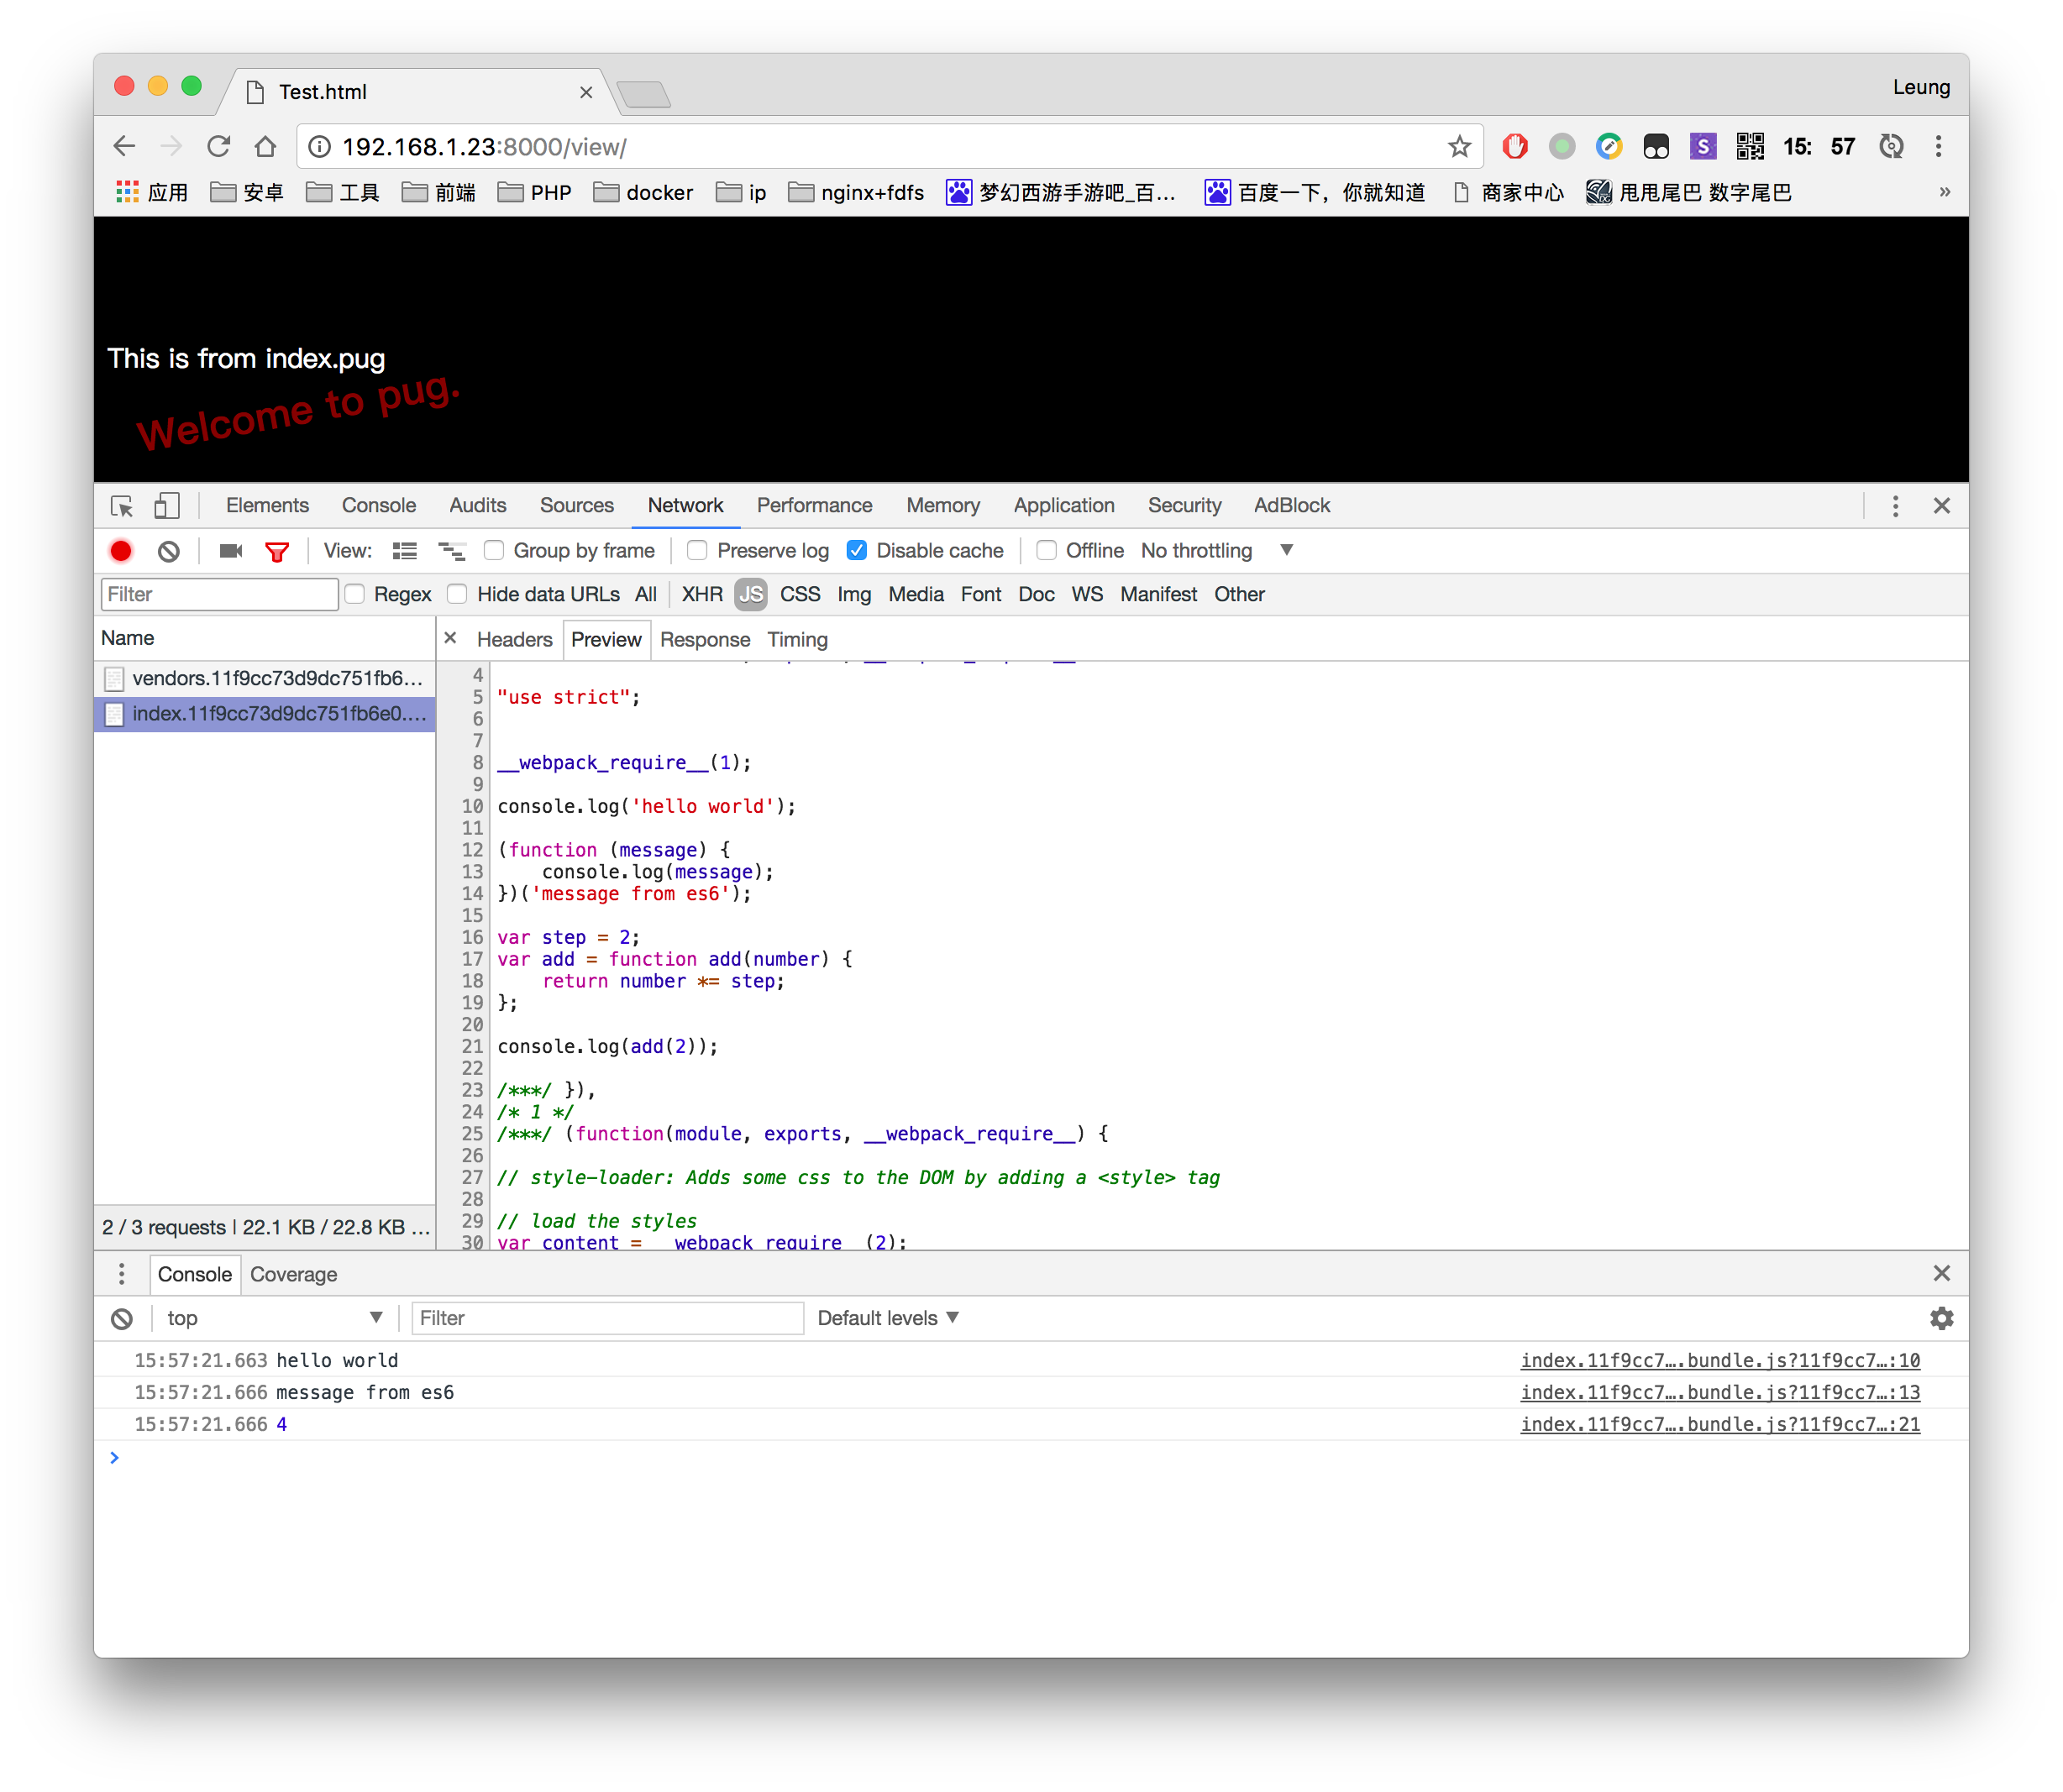Click the network Filter text field

[219, 595]
